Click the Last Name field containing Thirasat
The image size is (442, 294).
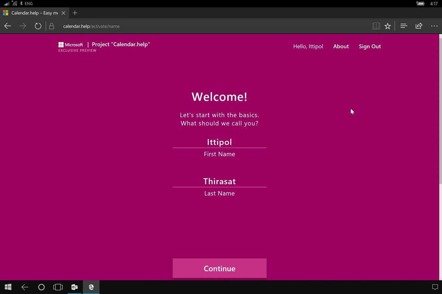tap(220, 182)
